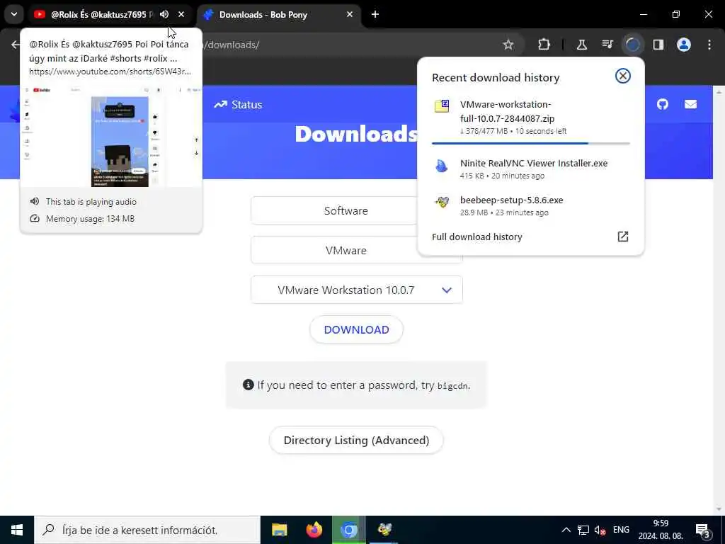Open the BeeBEEP taskbar icon
725x544 pixels.
pyautogui.click(x=384, y=530)
